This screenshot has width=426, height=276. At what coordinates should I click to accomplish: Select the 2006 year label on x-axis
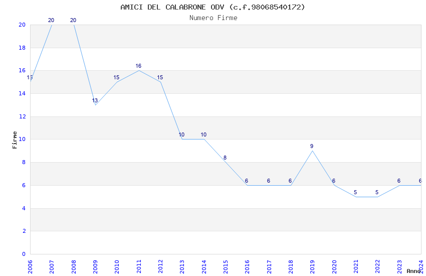click(x=30, y=267)
